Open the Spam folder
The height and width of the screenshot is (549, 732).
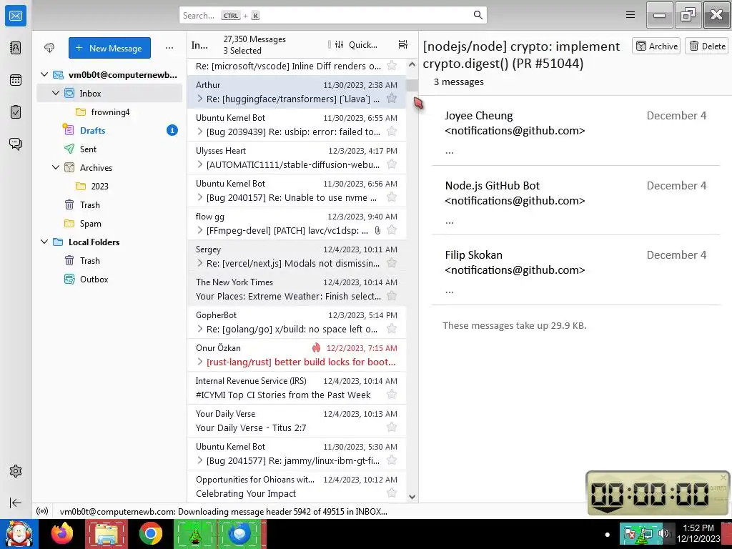coord(109,224)
